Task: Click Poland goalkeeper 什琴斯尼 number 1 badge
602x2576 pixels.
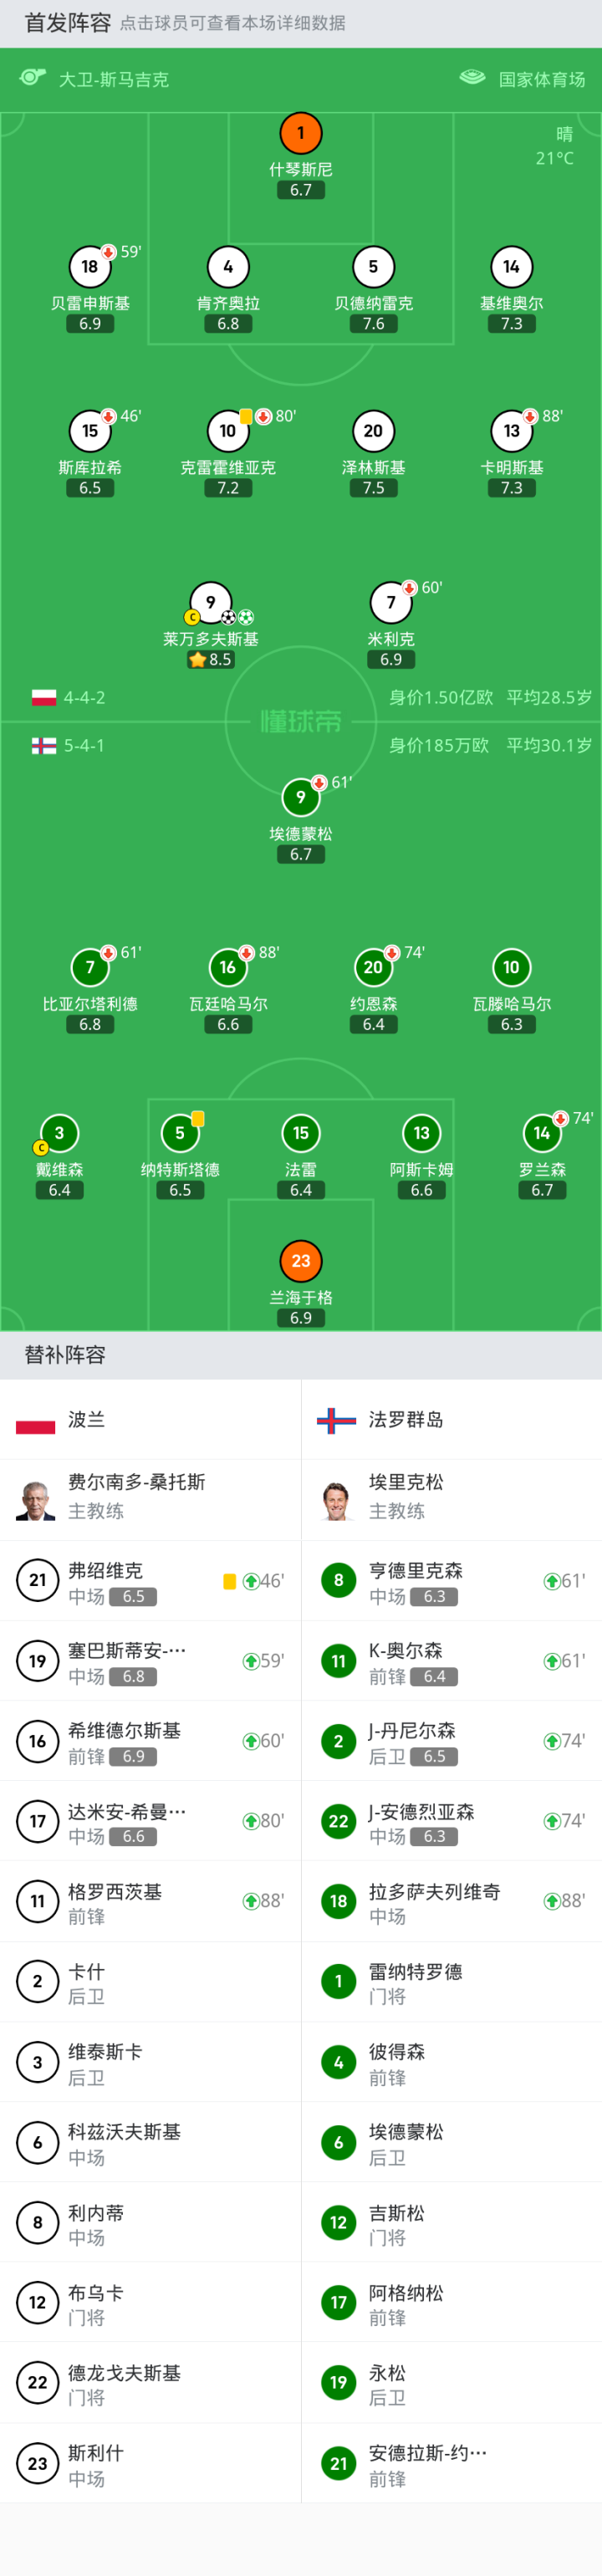Action: (x=301, y=133)
